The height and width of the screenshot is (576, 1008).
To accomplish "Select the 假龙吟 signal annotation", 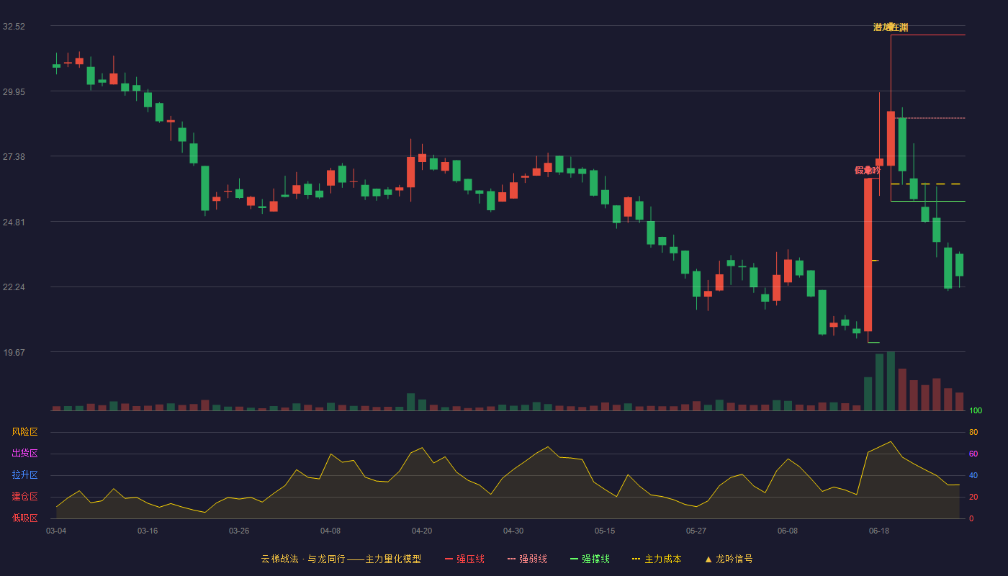I will pyautogui.click(x=867, y=170).
